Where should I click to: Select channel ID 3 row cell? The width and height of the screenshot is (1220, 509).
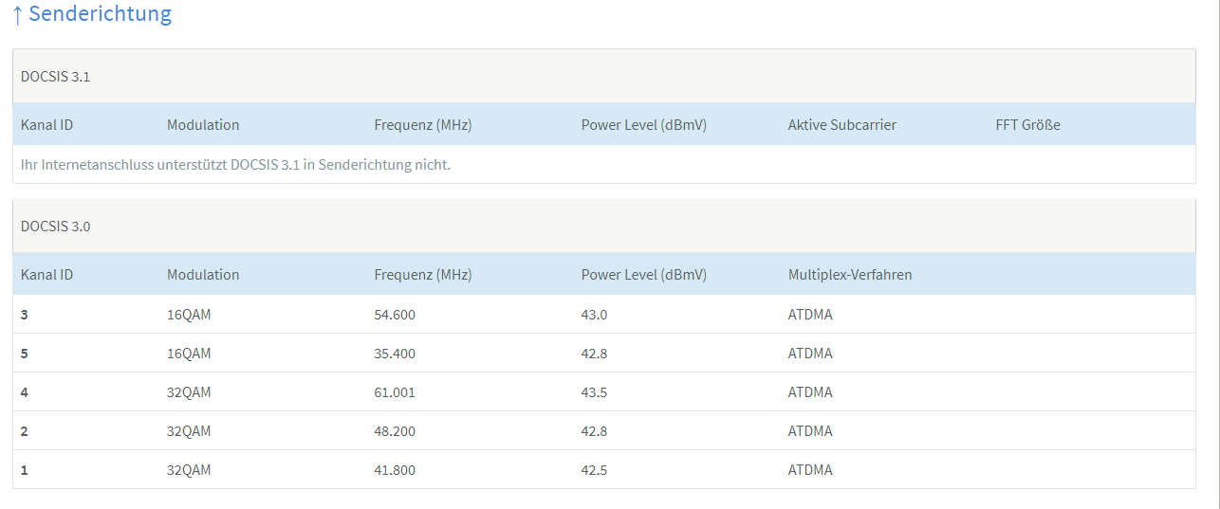pos(25,315)
